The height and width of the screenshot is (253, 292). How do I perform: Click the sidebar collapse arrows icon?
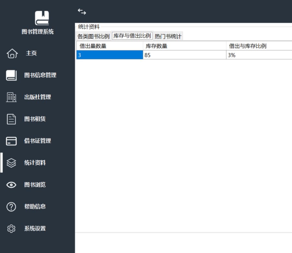tap(82, 12)
